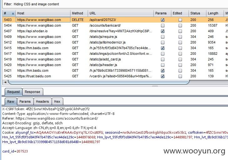Select request number 5421
This screenshot has height=160, width=228.
click(8, 70)
